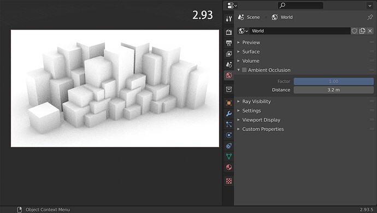The height and width of the screenshot is (213, 377).
Task: Open the editor type dropdown
Action: pyautogui.click(x=232, y=5)
